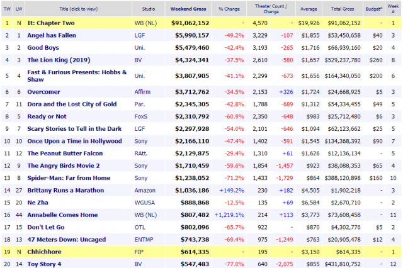The image size is (403, 268).
Task: Select total gross $431,810,752 cell
Action: point(343,264)
